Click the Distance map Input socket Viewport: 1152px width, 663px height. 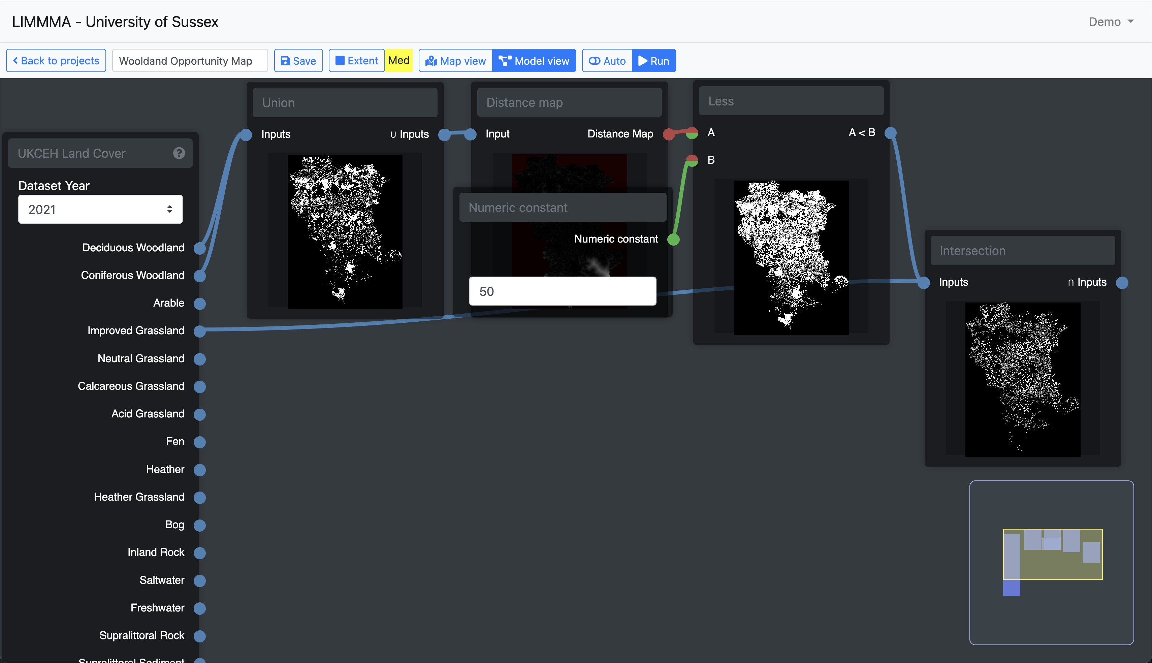[x=471, y=134]
